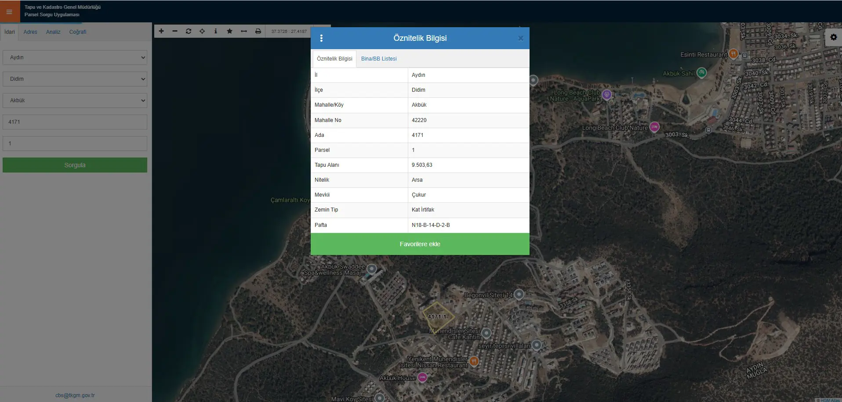Click the Akbük Sahil map marker
Screen dimensions: 842x402
click(702, 72)
